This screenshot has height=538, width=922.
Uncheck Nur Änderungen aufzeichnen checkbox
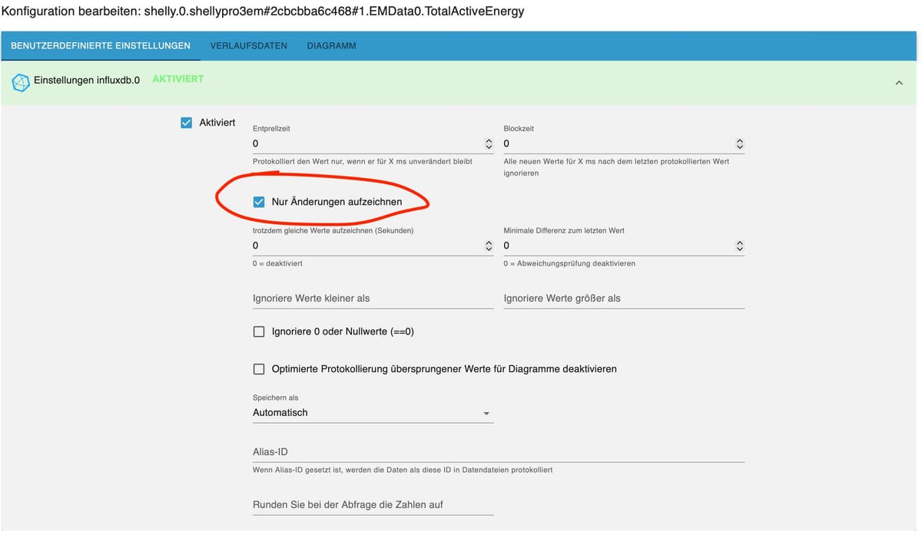(x=259, y=201)
